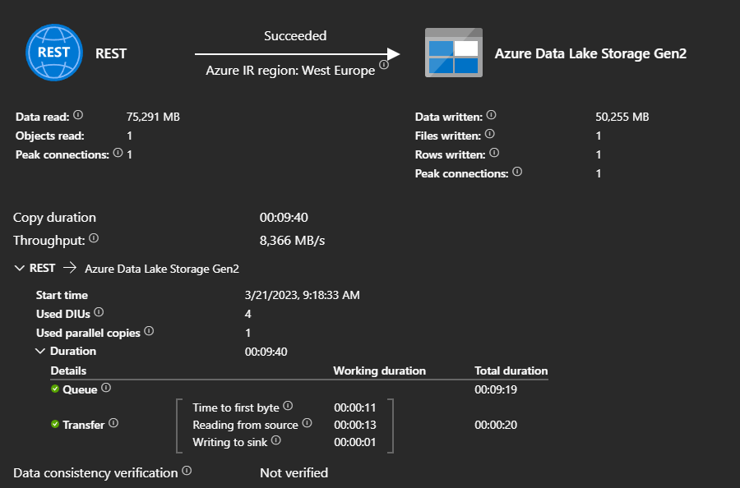This screenshot has height=488, width=740.
Task: Click the Details column header
Action: pyautogui.click(x=68, y=371)
